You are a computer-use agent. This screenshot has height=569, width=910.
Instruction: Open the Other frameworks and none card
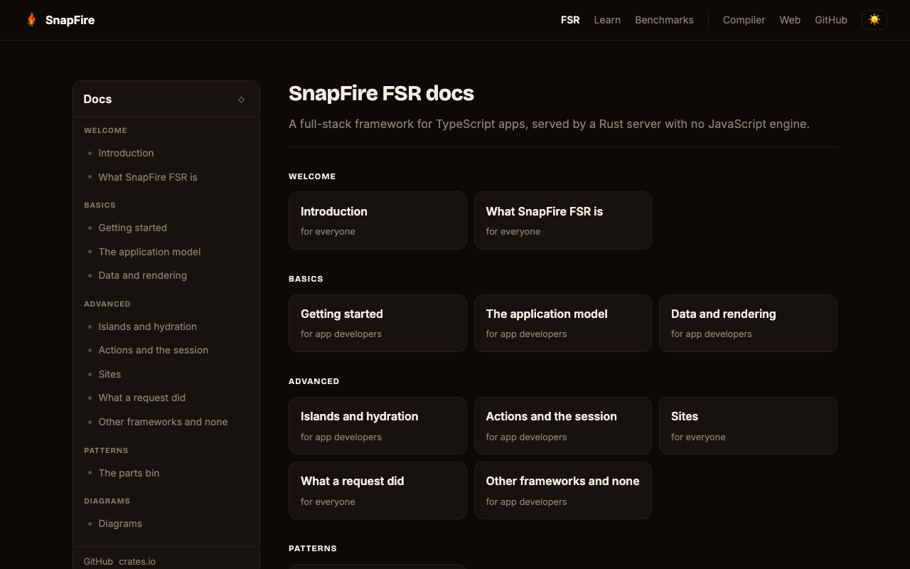click(x=563, y=490)
